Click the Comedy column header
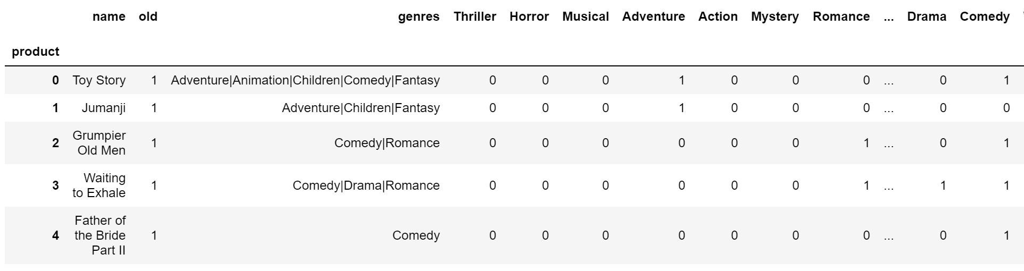Screen dimensions: 1024x271 pyautogui.click(x=985, y=17)
